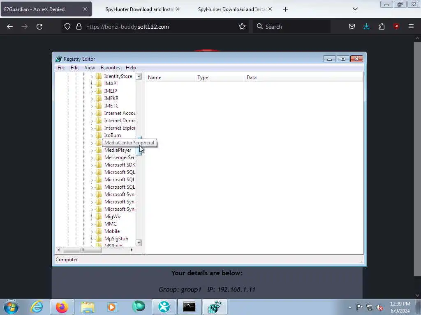Screen dimensions: 421x315
Task: Open the File menu in Registry Editor
Action: 61,68
